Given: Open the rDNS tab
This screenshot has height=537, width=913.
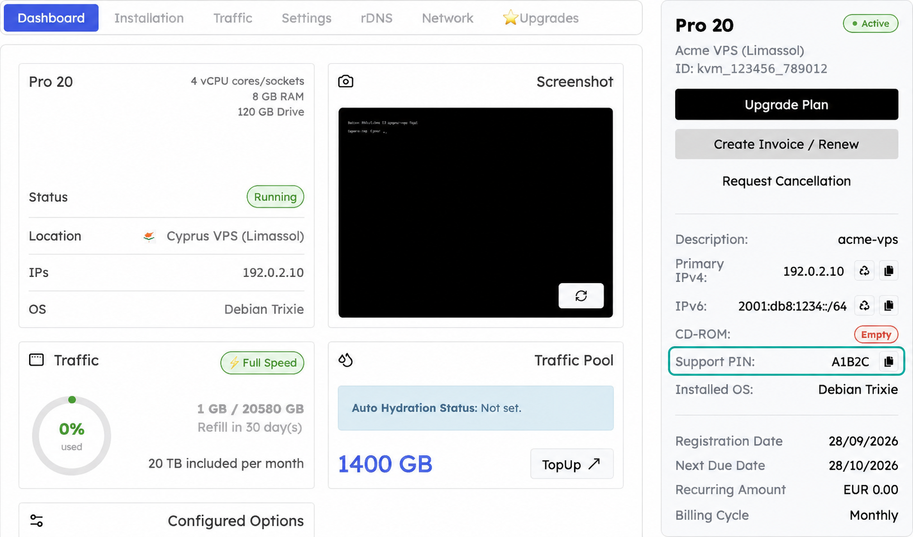Looking at the screenshot, I should (x=376, y=18).
